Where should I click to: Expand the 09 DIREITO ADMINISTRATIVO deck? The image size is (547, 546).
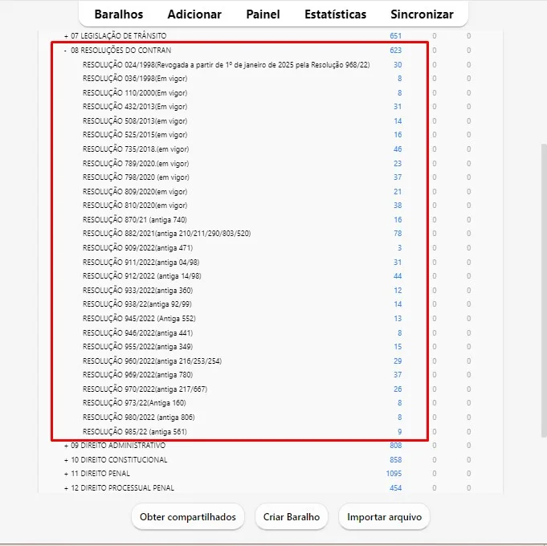tap(66, 446)
